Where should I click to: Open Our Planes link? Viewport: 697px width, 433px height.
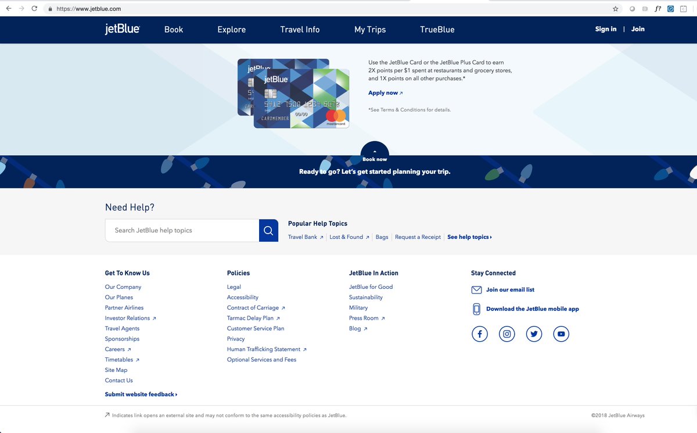point(119,298)
